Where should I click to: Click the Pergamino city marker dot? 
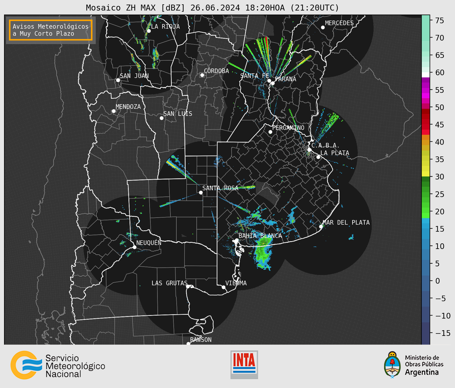coord(270,132)
